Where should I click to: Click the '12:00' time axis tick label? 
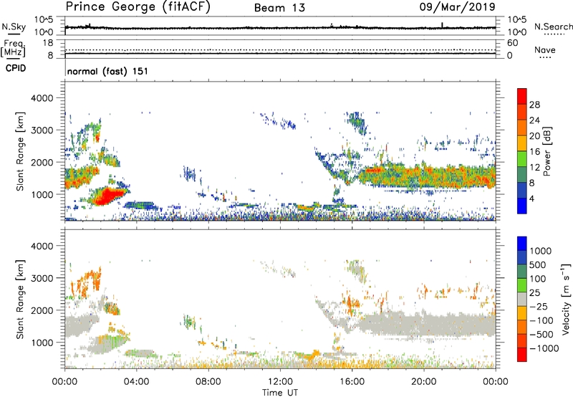click(x=280, y=381)
